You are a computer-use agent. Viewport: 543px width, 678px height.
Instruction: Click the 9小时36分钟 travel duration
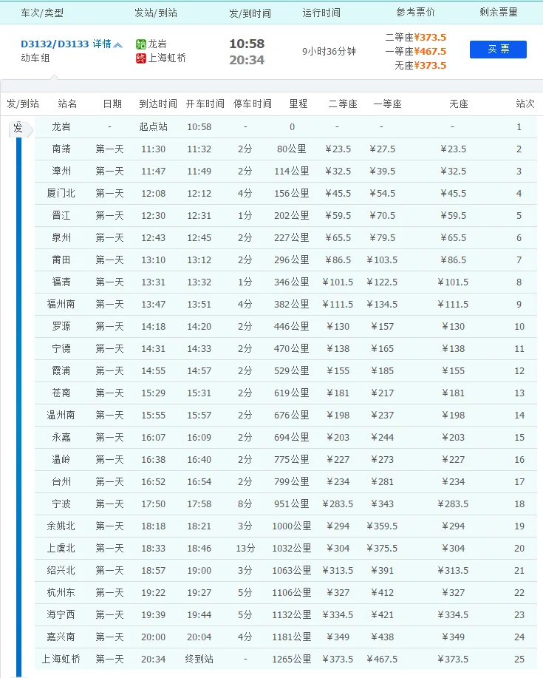pos(329,51)
